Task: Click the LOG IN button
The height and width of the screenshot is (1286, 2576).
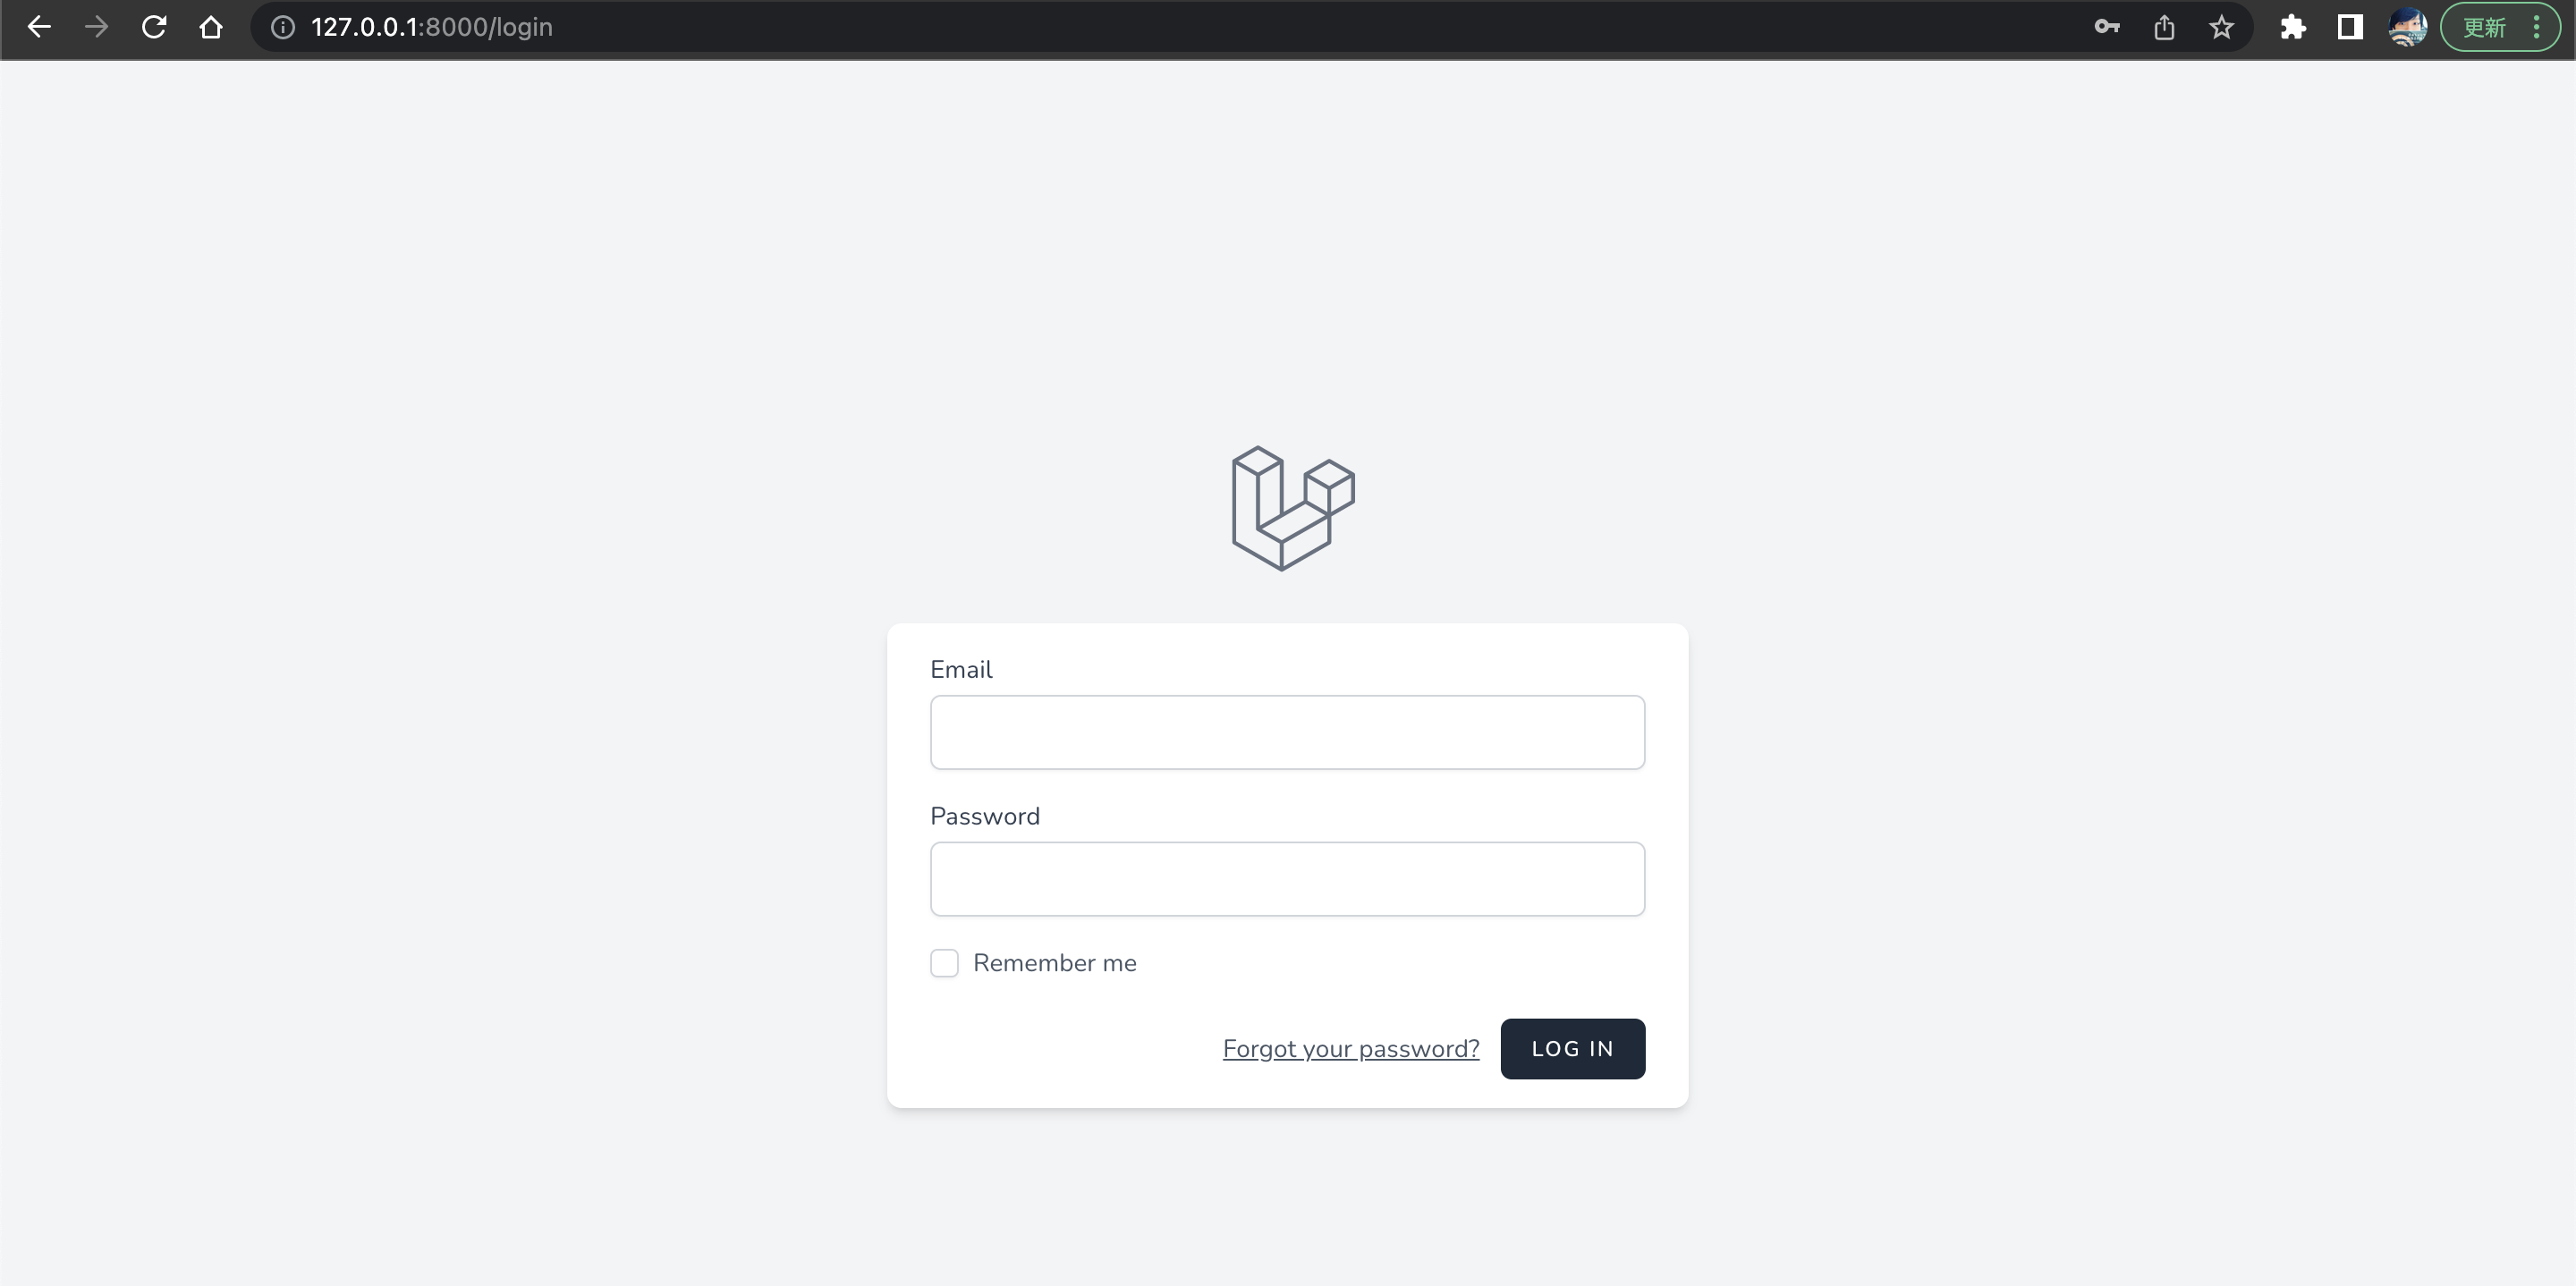Action: [1572, 1049]
